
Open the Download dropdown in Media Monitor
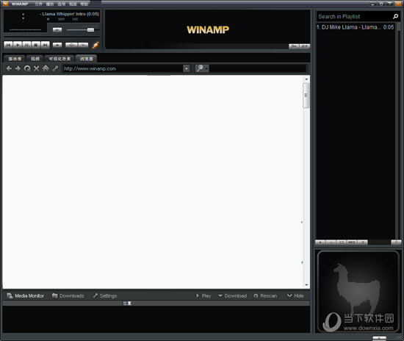click(232, 296)
